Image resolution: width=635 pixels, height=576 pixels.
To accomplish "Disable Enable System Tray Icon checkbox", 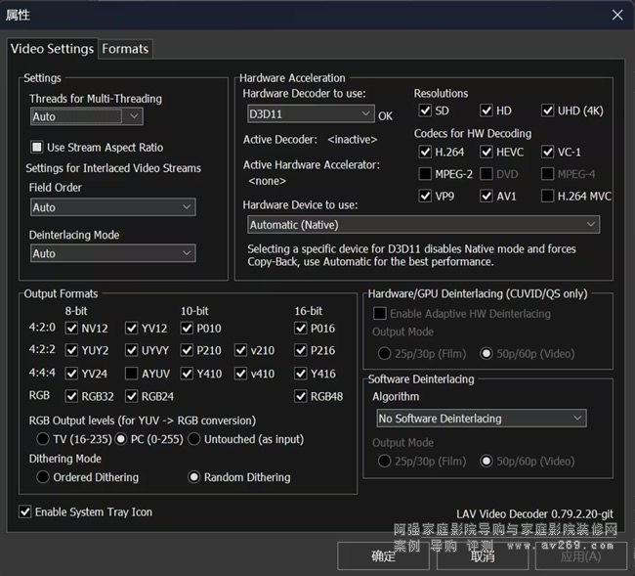I will point(25,511).
